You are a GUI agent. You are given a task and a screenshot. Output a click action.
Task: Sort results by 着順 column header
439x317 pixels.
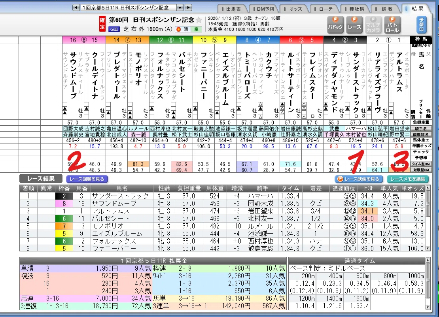(28, 188)
